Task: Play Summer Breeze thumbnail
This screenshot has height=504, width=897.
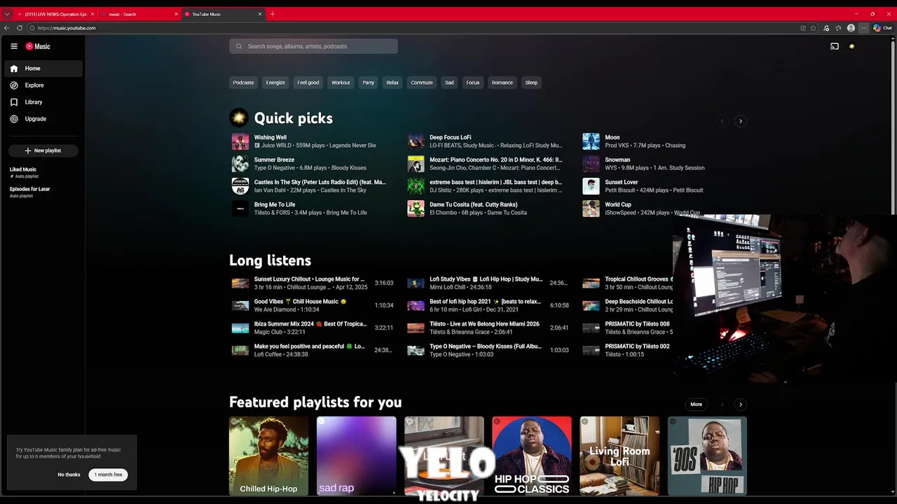Action: coord(240,164)
